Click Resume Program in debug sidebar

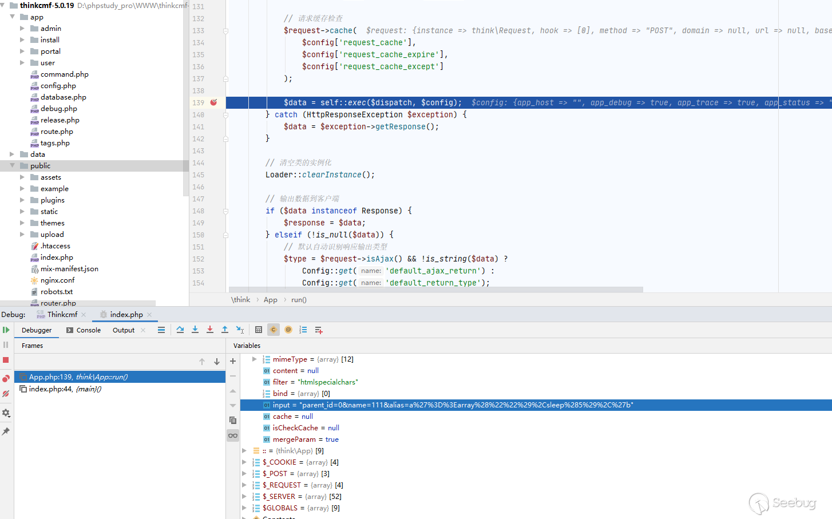click(x=6, y=330)
